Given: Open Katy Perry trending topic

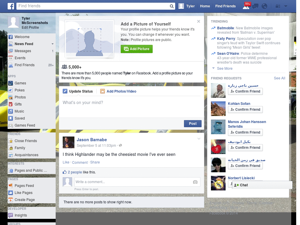Looking at the screenshot, I should tap(226, 39).
